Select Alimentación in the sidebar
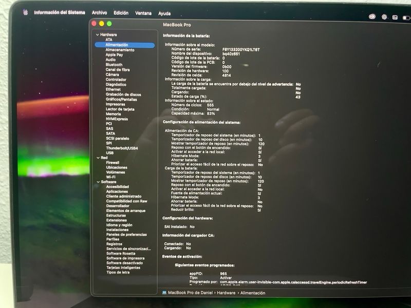The height and width of the screenshot is (308, 411). coord(125,45)
